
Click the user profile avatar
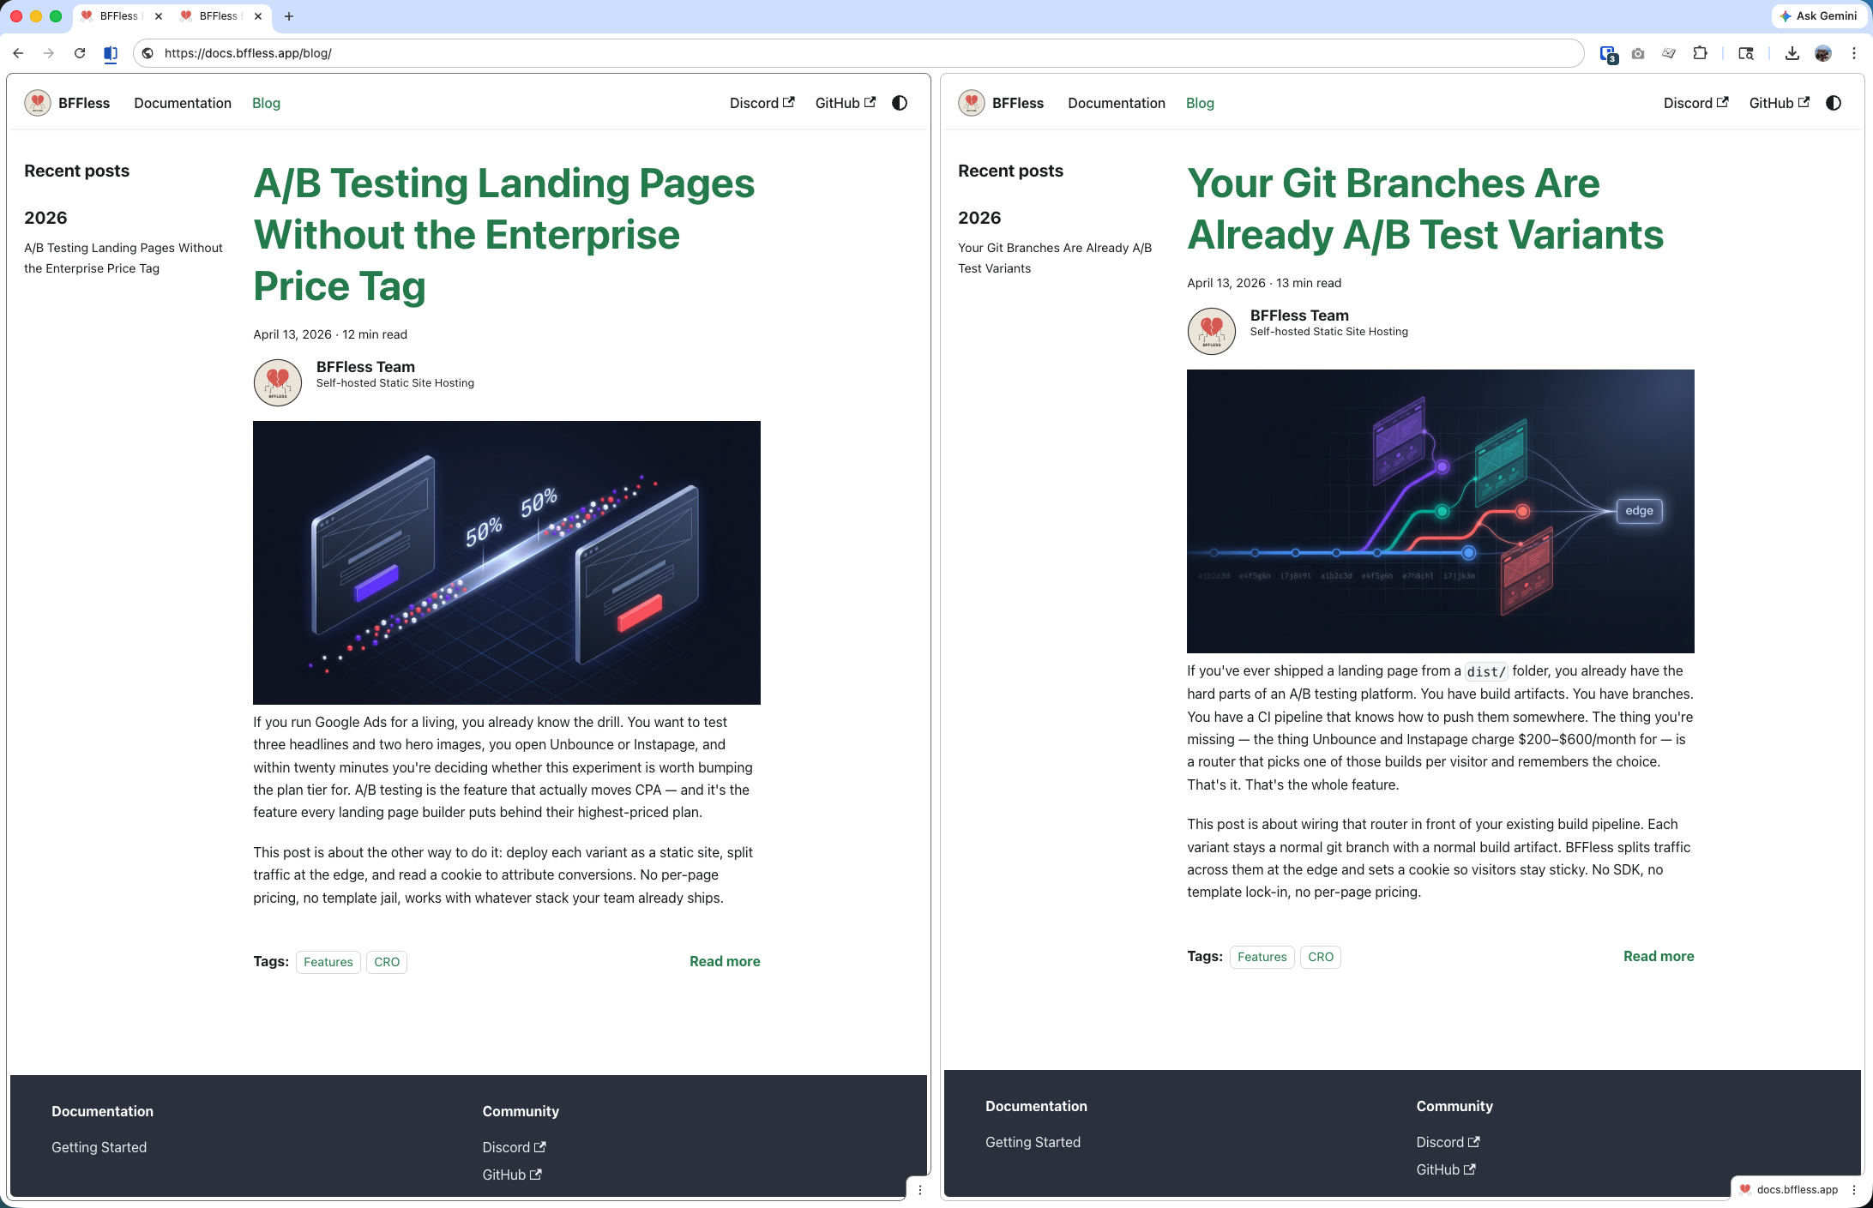click(1823, 53)
